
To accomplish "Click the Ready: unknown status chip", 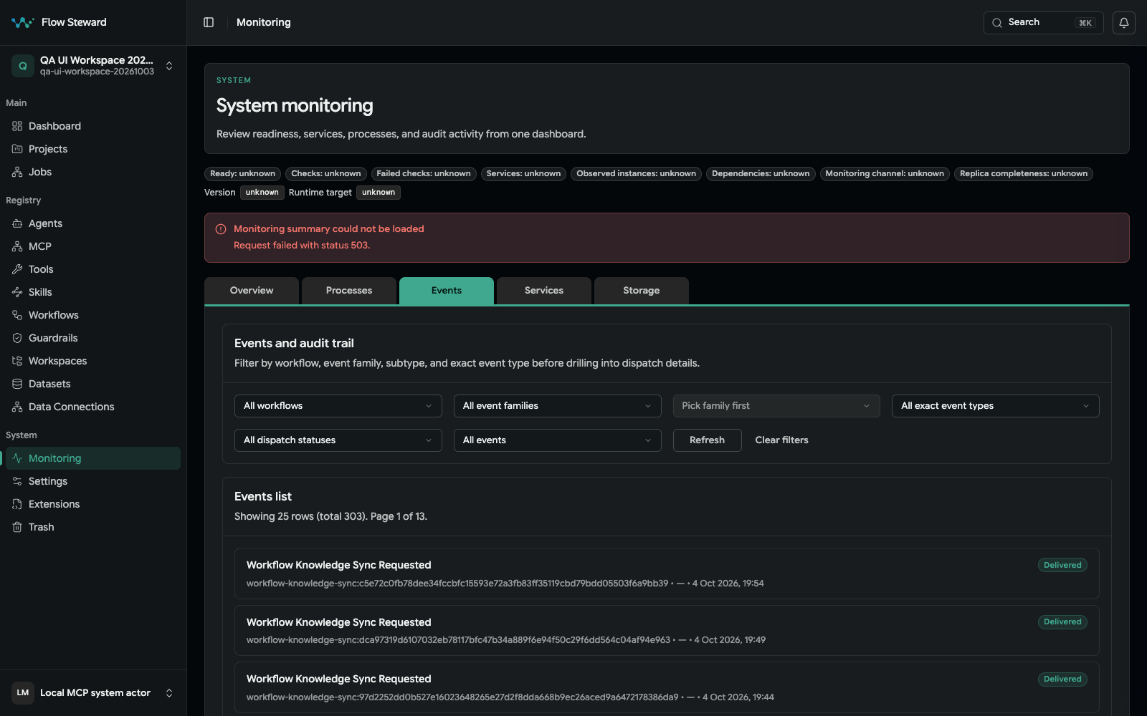I will pos(242,174).
